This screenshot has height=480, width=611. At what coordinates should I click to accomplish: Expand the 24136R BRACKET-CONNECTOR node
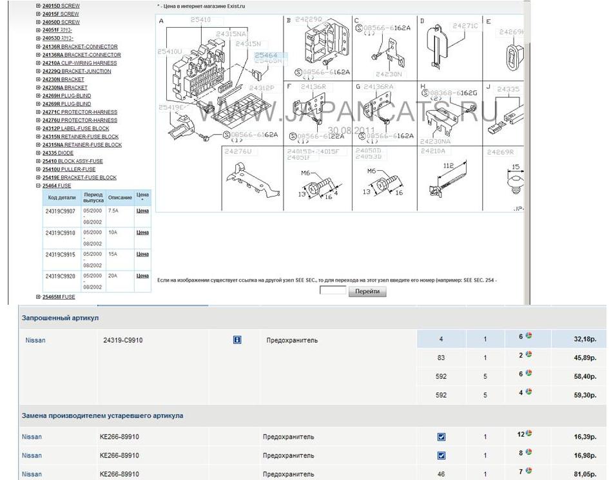(38, 47)
